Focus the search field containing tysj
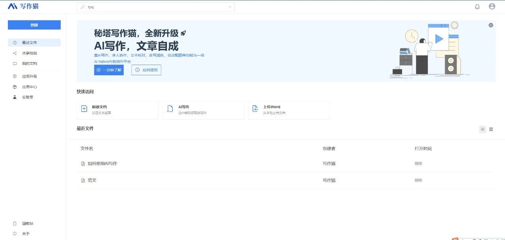 coord(155,7)
